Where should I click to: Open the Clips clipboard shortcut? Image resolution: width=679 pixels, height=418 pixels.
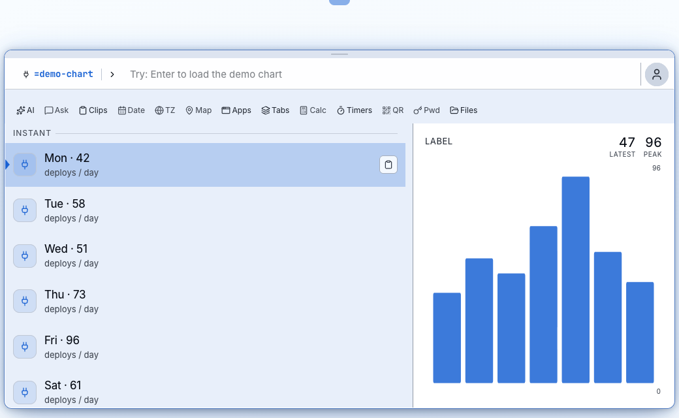(93, 110)
